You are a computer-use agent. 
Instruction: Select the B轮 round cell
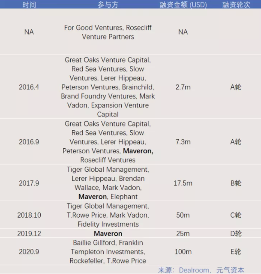pyautogui.click(x=236, y=183)
